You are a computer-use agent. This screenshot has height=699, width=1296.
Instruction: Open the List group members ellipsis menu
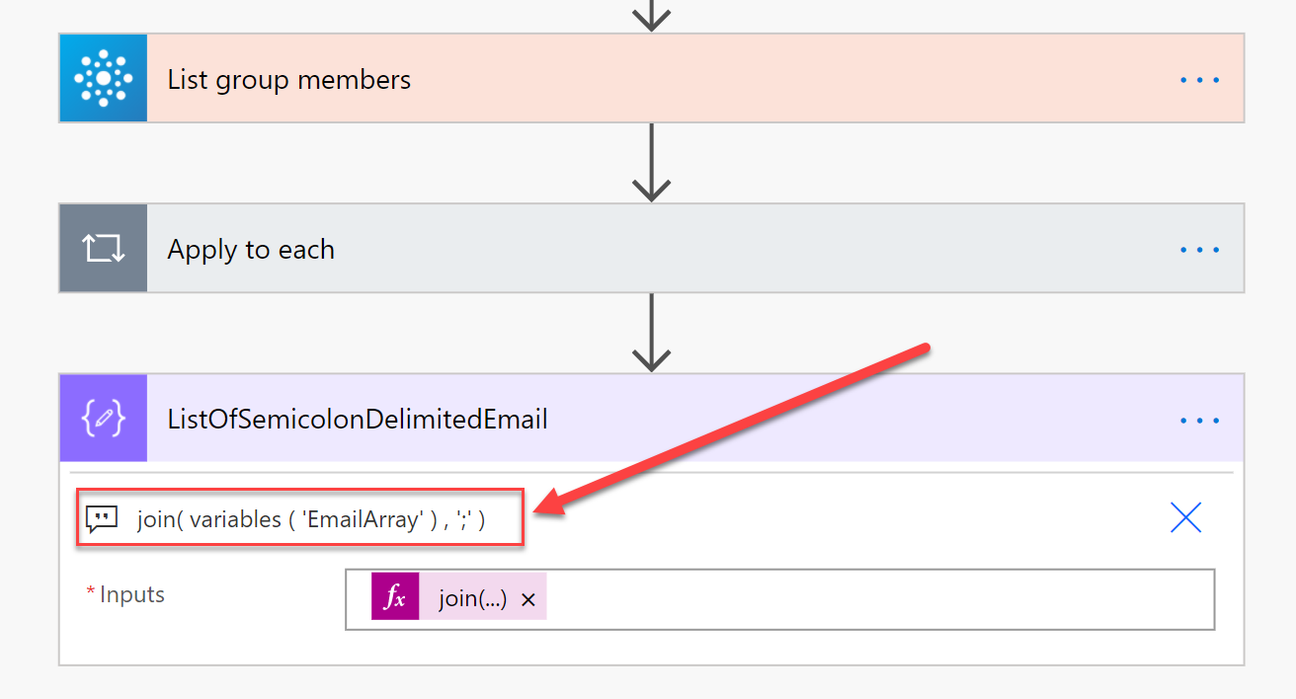tap(1200, 79)
